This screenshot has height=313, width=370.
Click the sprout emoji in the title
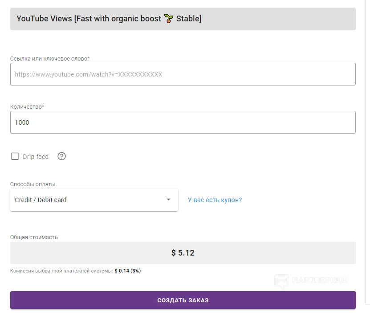click(x=168, y=19)
